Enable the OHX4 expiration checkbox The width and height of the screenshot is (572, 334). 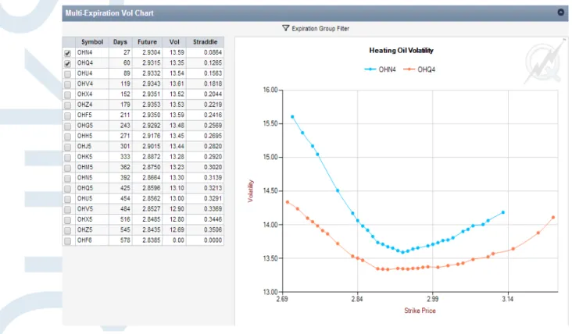click(67, 94)
